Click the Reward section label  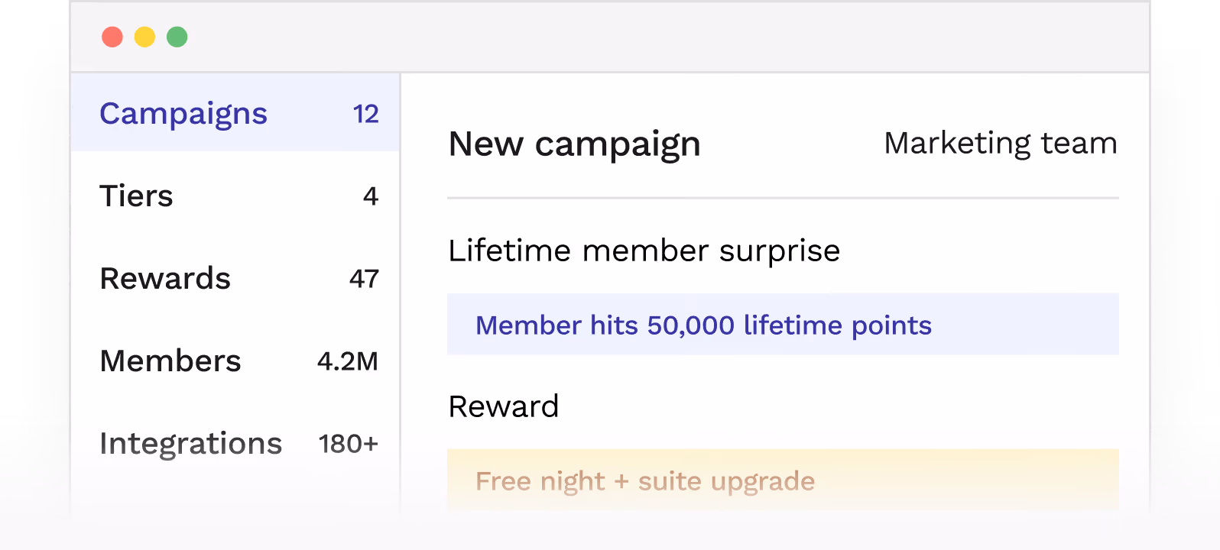[504, 406]
